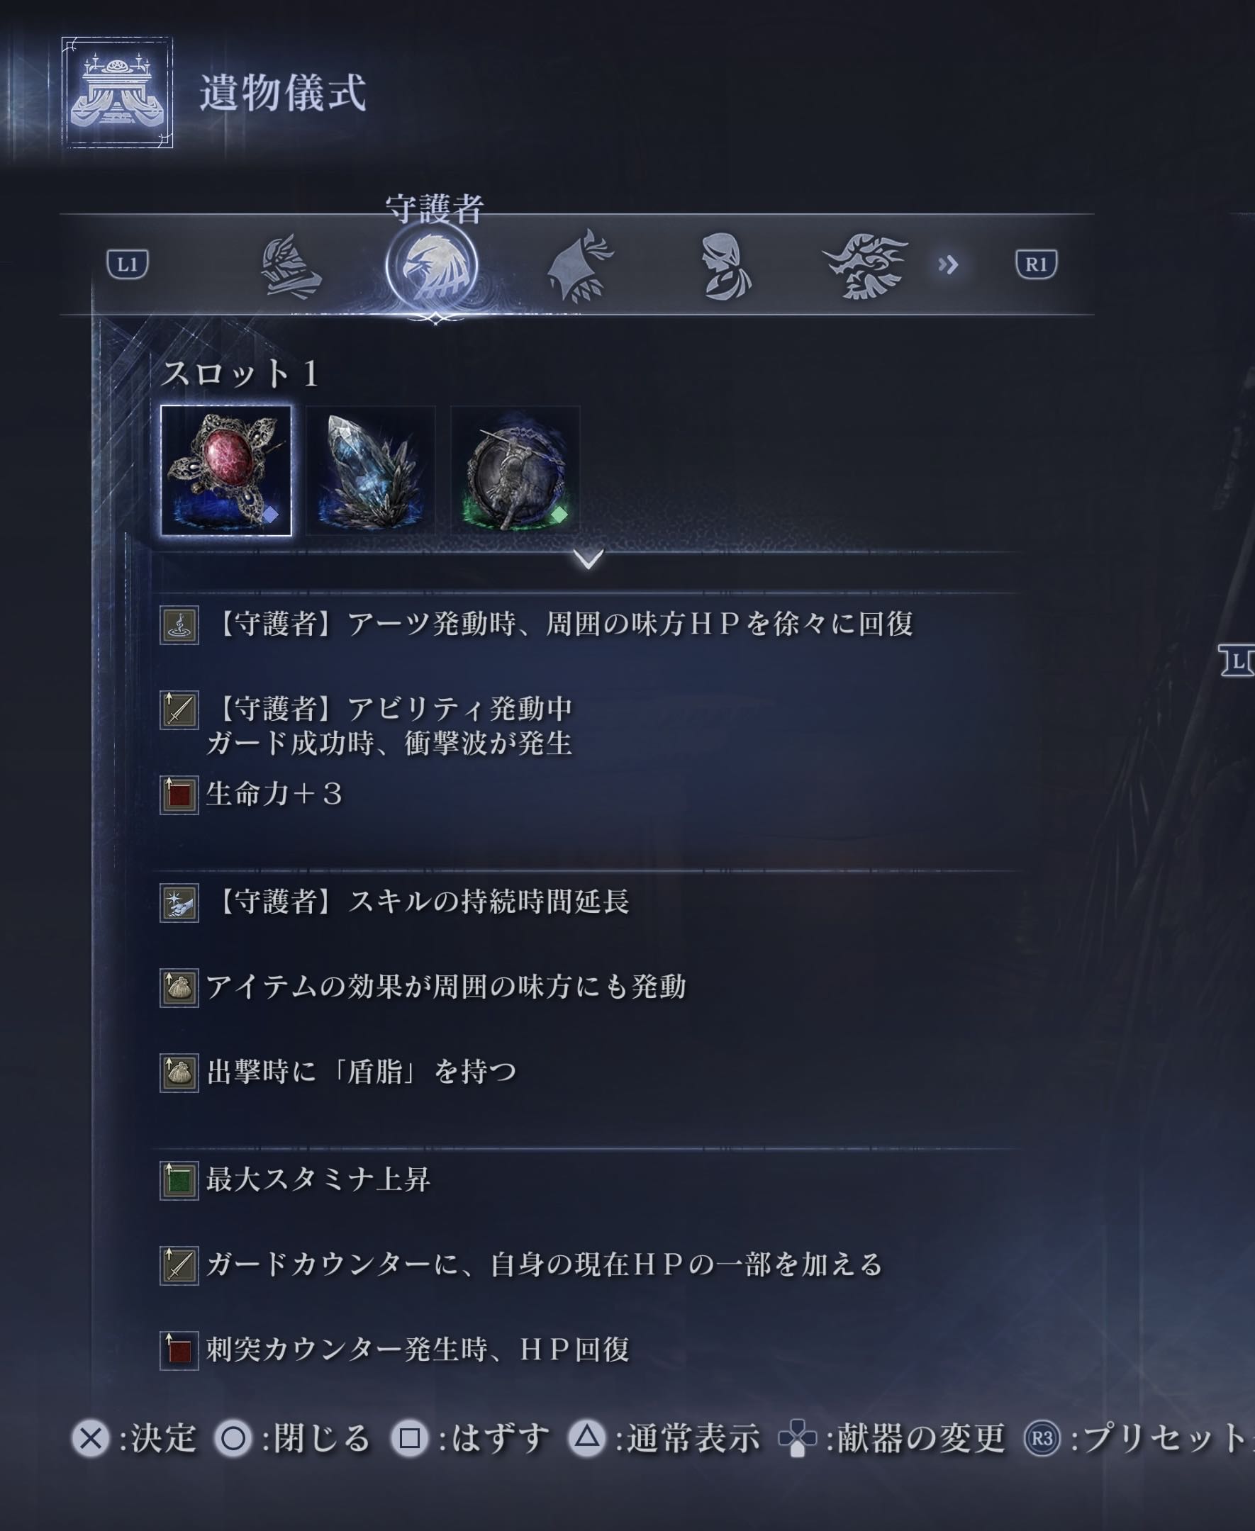Choose the helmeted knight character icon
The width and height of the screenshot is (1255, 1531).
coord(289,267)
